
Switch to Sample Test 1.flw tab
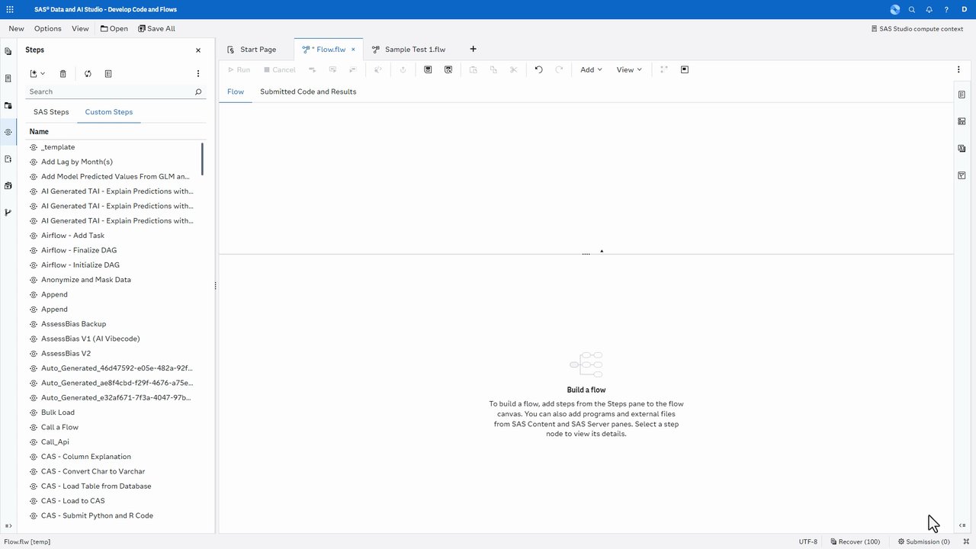pyautogui.click(x=409, y=50)
